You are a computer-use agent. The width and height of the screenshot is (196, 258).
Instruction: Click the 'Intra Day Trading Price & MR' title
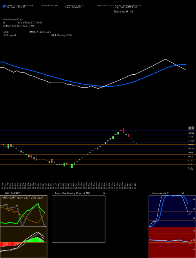[x=73, y=193]
